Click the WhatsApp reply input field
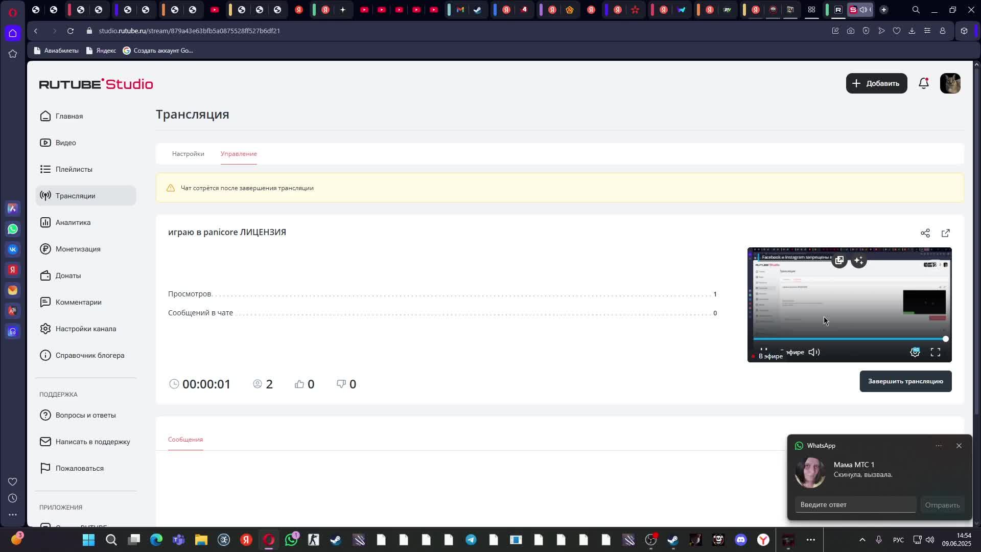 pyautogui.click(x=855, y=504)
